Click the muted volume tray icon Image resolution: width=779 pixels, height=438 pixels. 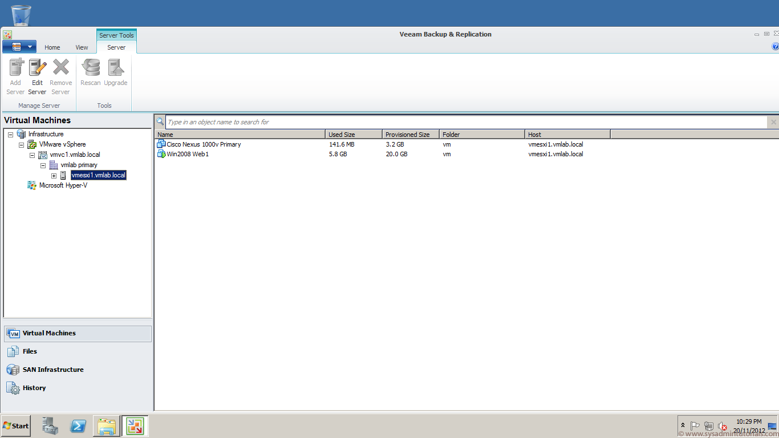(x=723, y=426)
